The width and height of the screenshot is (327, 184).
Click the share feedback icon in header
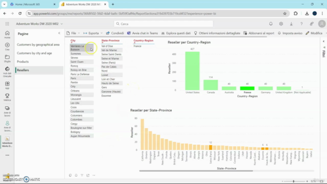[312, 24]
